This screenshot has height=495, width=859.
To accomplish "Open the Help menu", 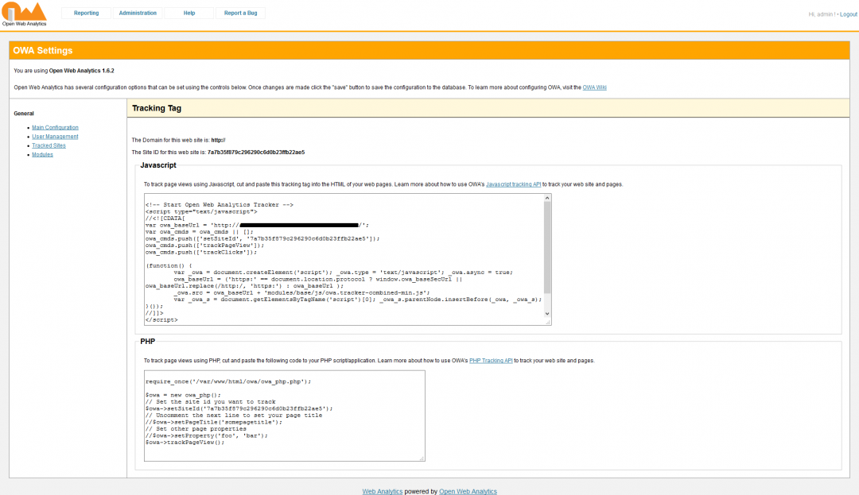I will (x=189, y=13).
